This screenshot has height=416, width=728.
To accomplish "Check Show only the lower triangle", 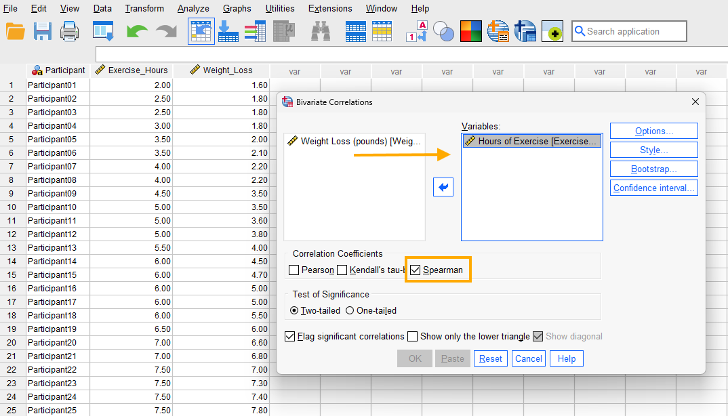I will [412, 336].
